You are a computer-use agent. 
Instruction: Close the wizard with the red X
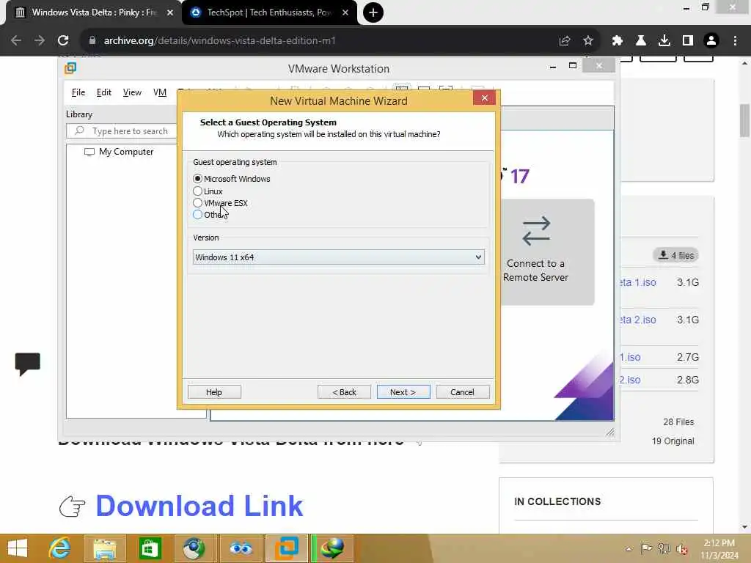coord(484,98)
